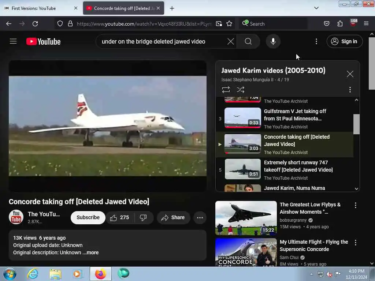Launch Internet Explorer from taskbar
The height and width of the screenshot is (281, 375).
pos(33,274)
